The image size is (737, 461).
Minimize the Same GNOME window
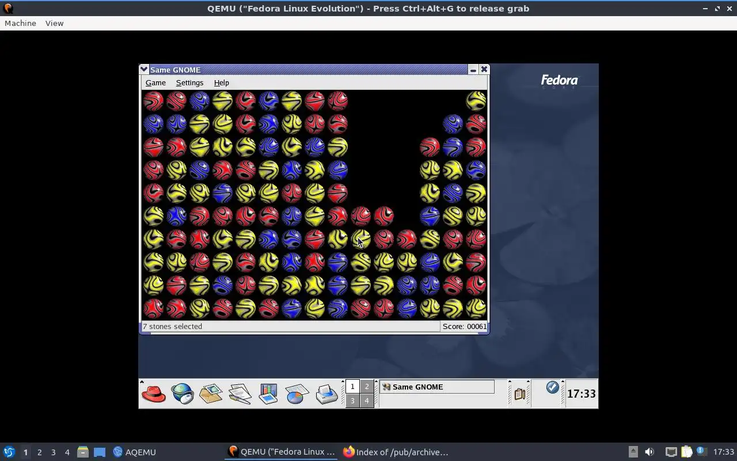[473, 69]
